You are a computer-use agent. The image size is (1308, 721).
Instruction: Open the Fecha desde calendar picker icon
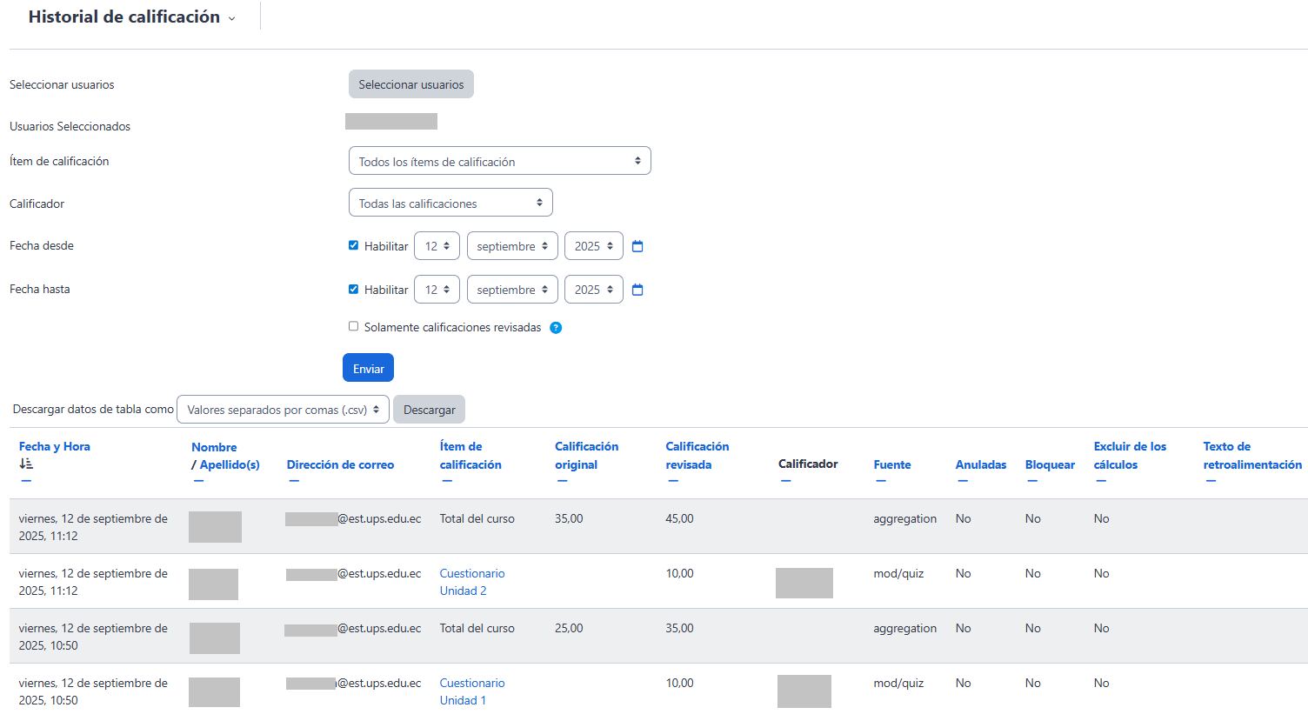(637, 246)
